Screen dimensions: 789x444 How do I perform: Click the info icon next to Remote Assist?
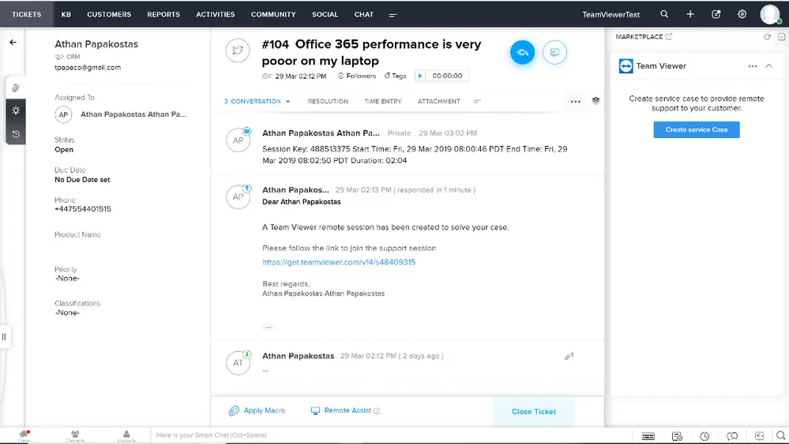click(x=377, y=411)
